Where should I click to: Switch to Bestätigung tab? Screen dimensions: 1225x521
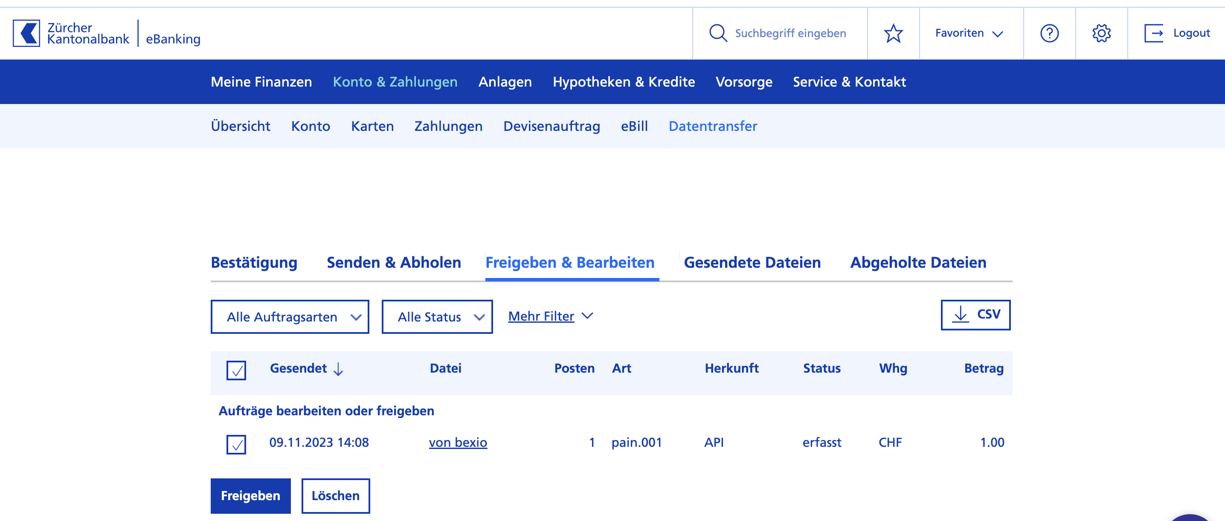254,262
